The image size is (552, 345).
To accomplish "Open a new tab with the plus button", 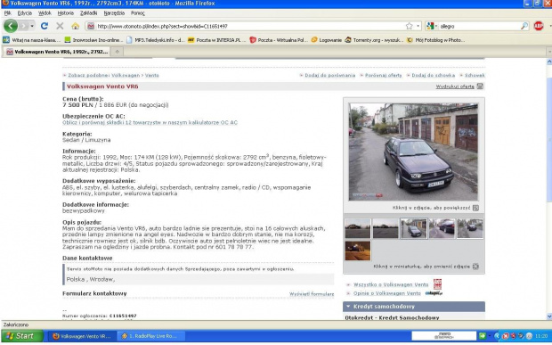I will [x=118, y=52].
